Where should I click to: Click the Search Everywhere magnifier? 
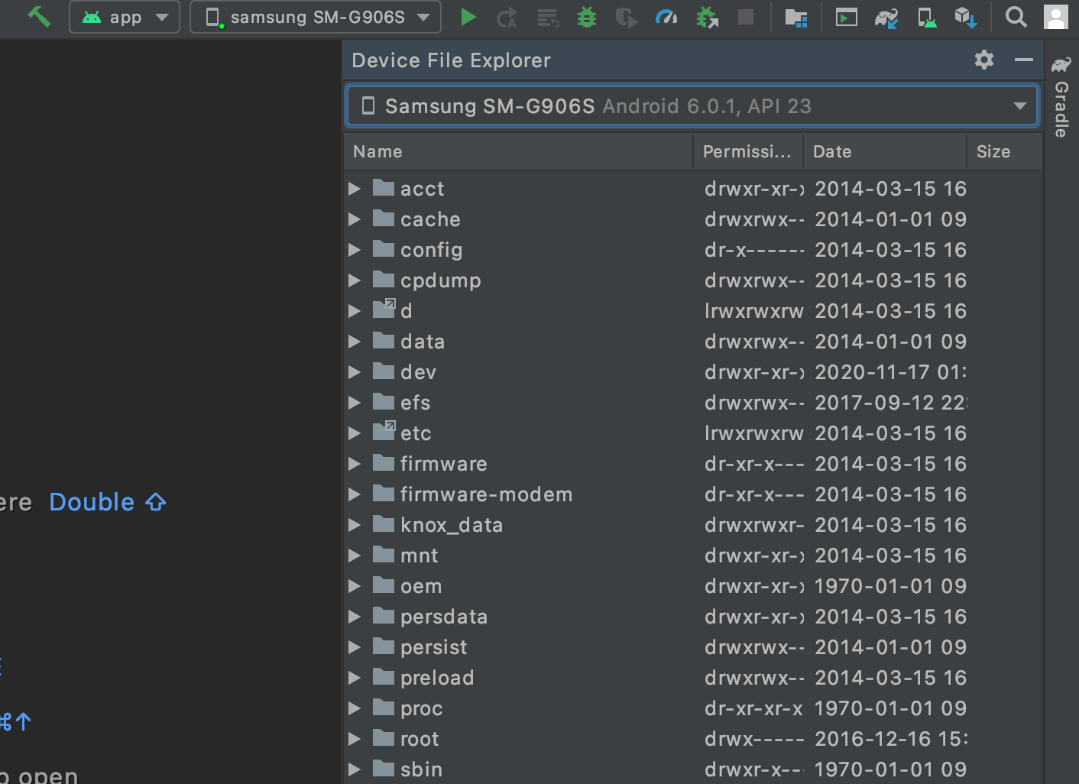1016,17
